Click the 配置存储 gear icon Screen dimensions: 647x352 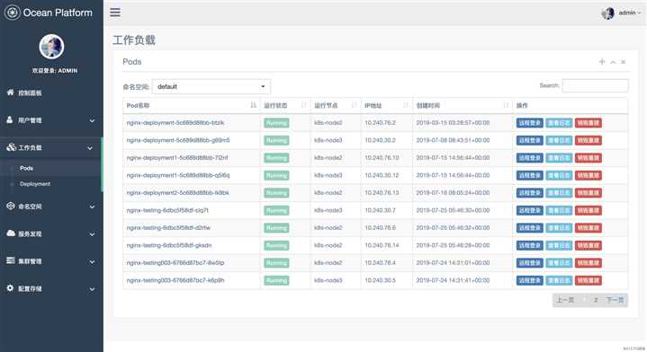(10, 288)
